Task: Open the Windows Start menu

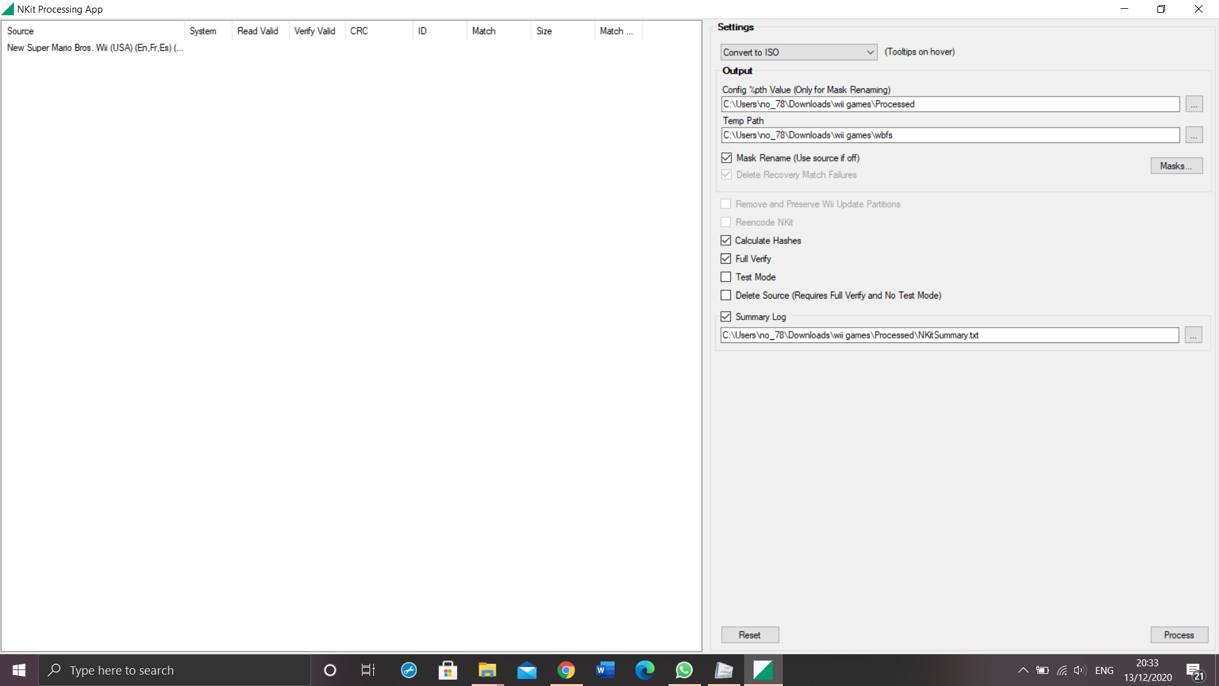Action: (x=19, y=670)
